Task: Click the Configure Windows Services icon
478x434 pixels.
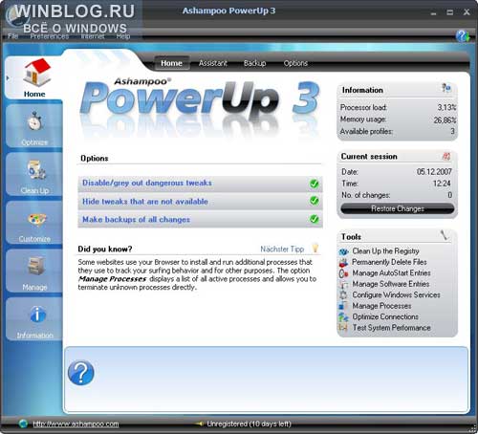Action: click(x=343, y=295)
